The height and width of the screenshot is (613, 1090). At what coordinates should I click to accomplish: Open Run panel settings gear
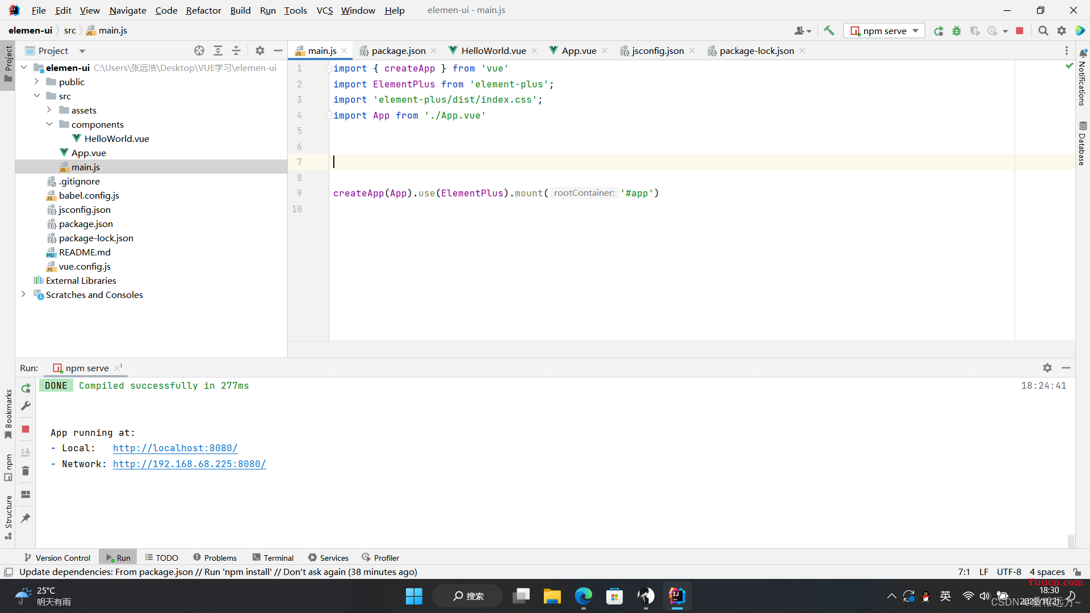coord(1047,368)
